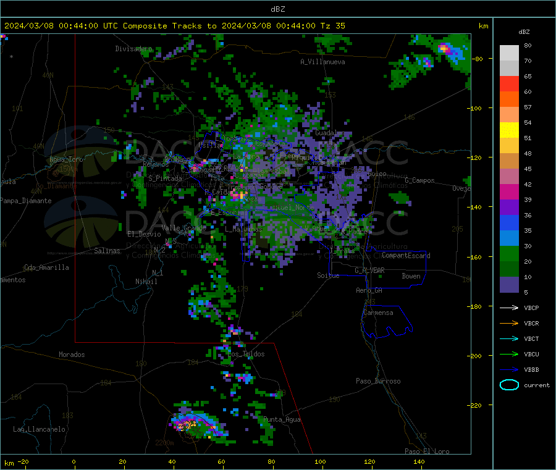Click the white VBCP arrow legend icon
The height and width of the screenshot is (470, 556).
(x=509, y=308)
